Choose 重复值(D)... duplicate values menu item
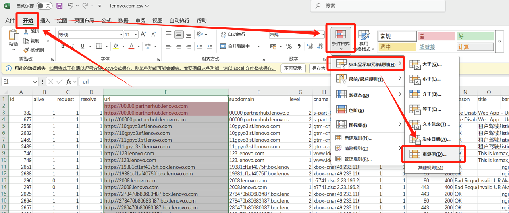 [x=434, y=154]
